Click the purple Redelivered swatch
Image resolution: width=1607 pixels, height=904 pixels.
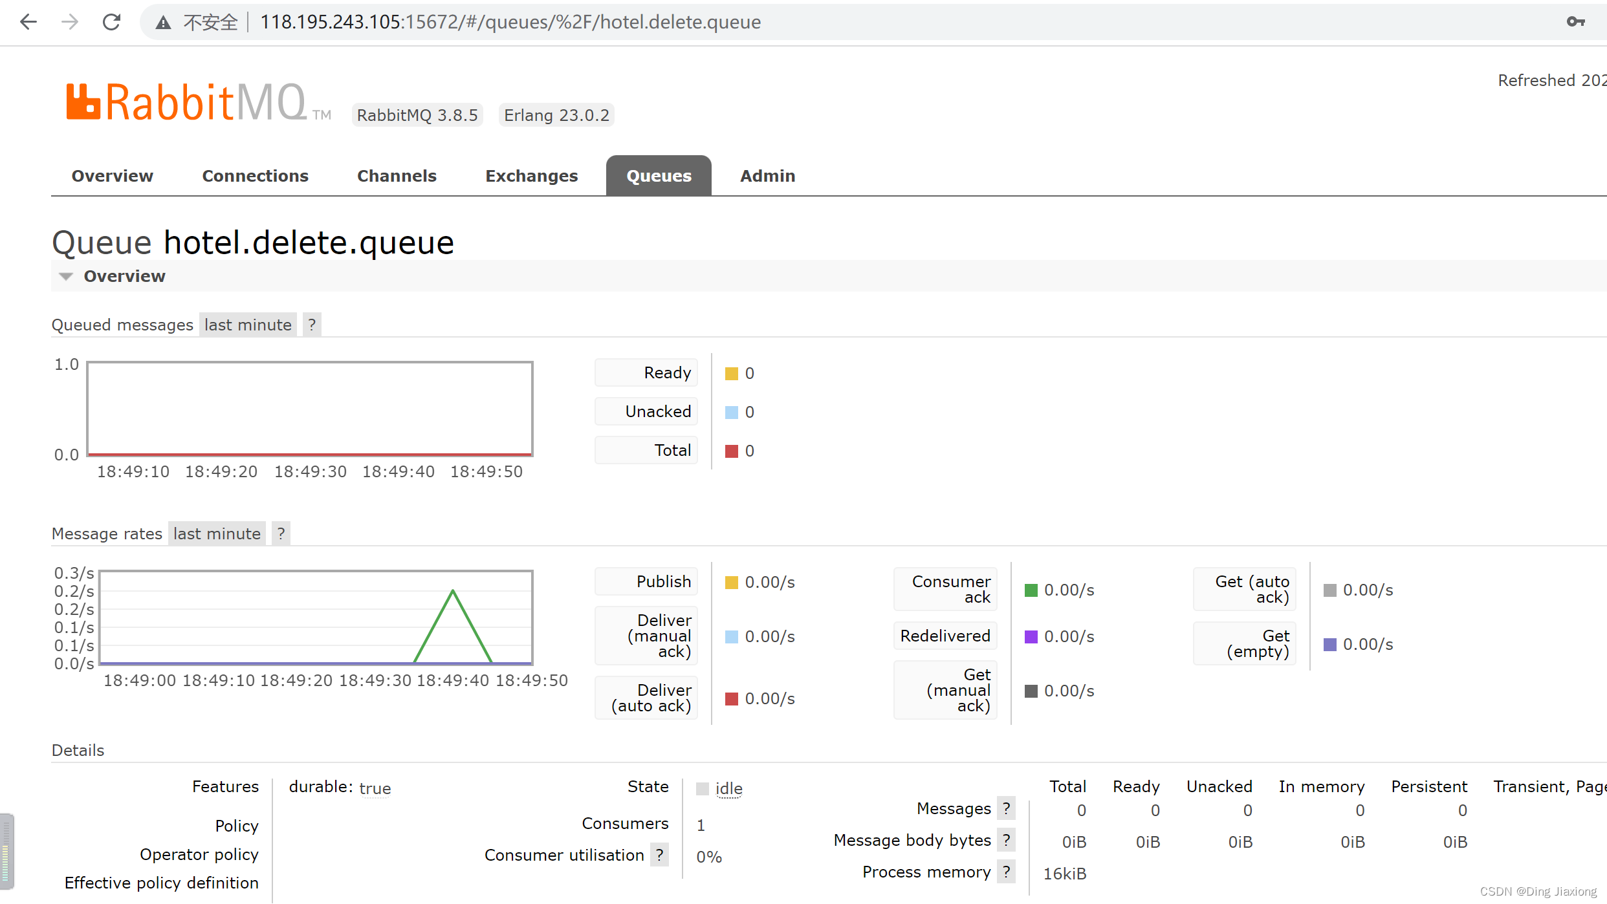pyautogui.click(x=1031, y=637)
